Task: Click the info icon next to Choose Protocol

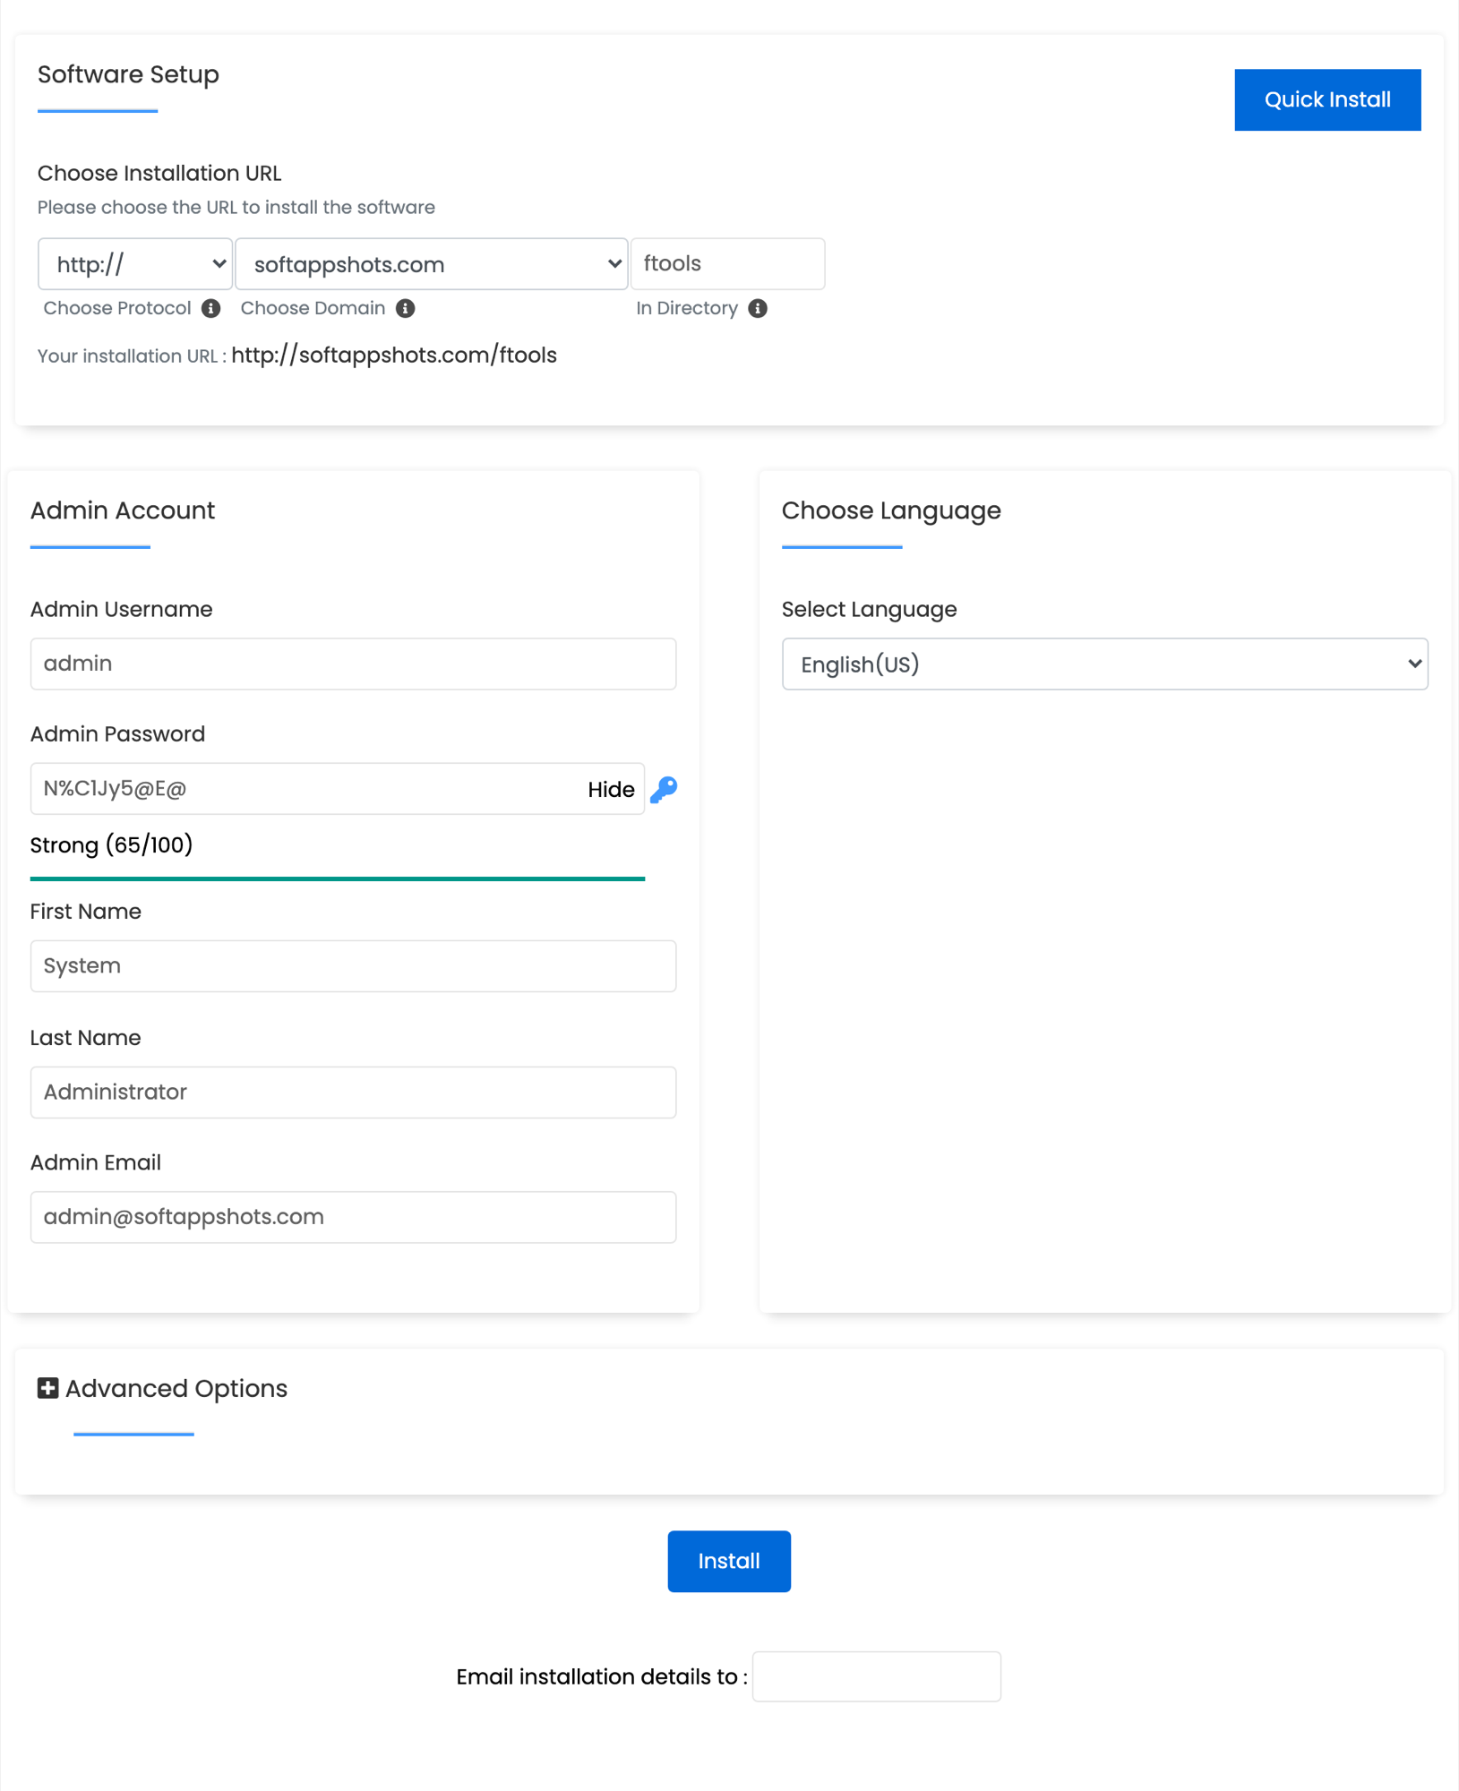Action: click(211, 308)
